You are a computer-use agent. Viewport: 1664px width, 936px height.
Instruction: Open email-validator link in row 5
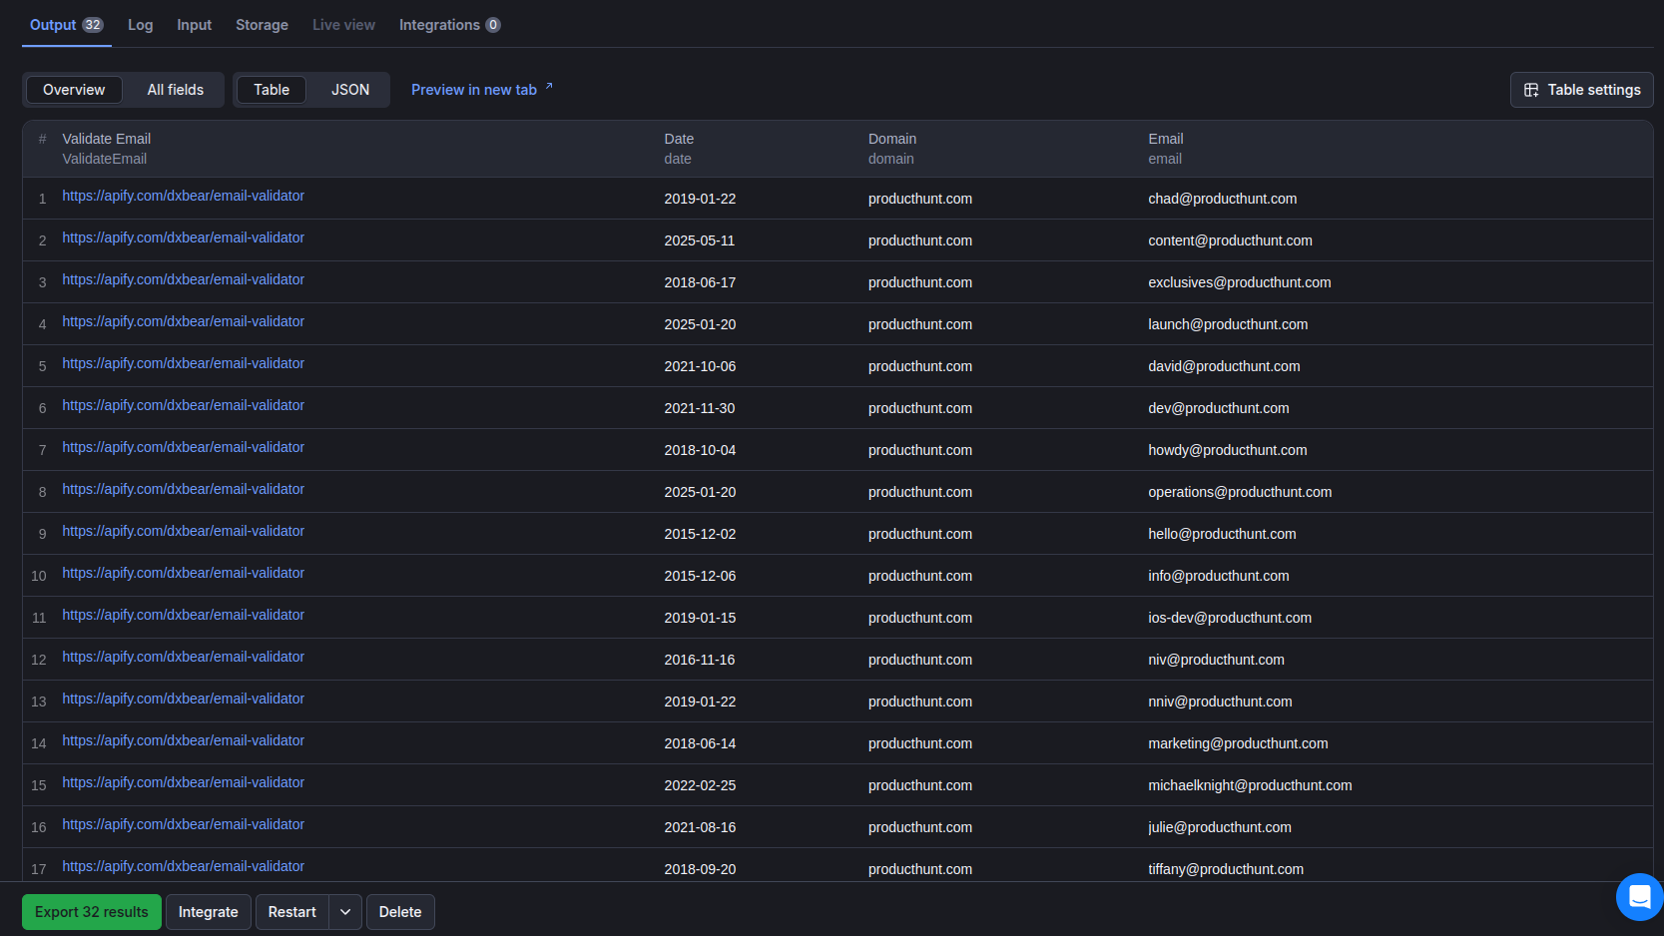click(x=184, y=363)
